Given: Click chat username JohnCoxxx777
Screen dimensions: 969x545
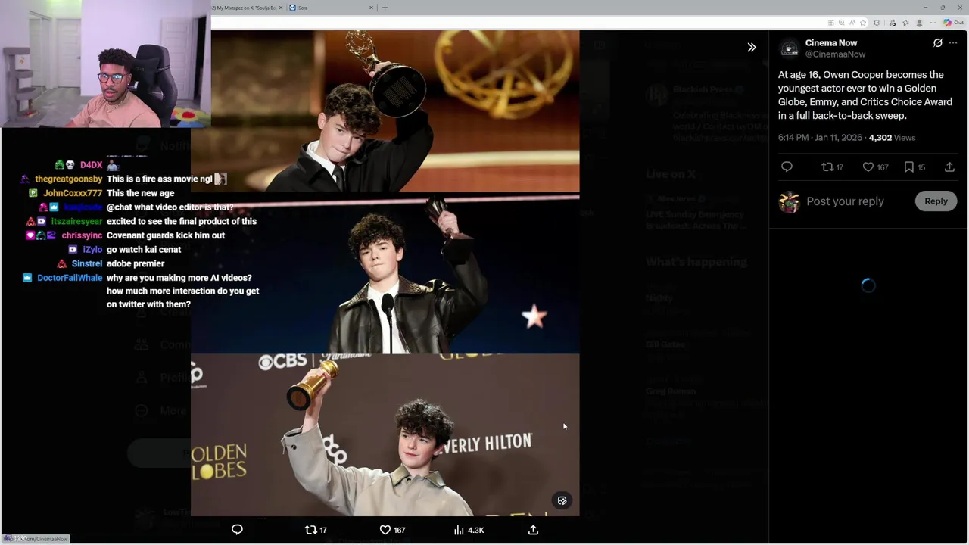Looking at the screenshot, I should pos(73,193).
